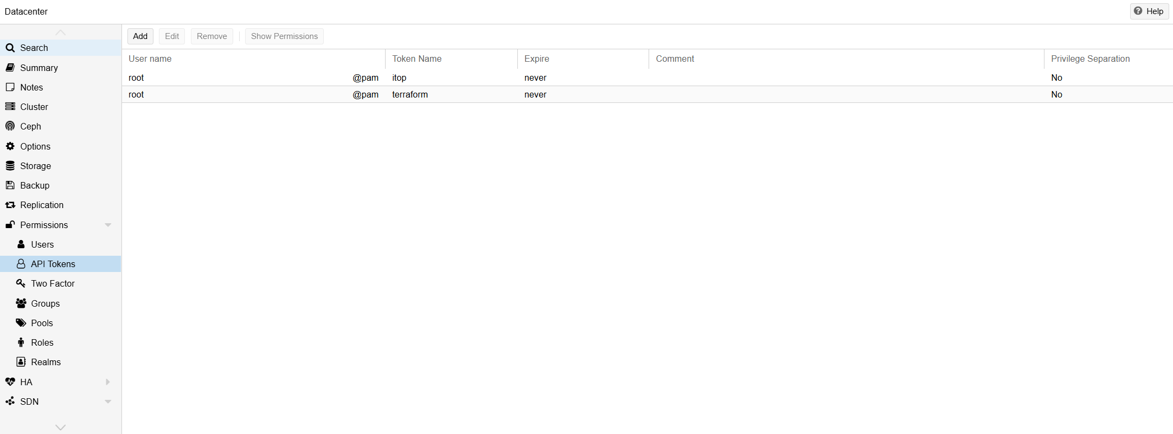The height and width of the screenshot is (434, 1173).
Task: Click the Groups people icon
Action: (x=21, y=303)
